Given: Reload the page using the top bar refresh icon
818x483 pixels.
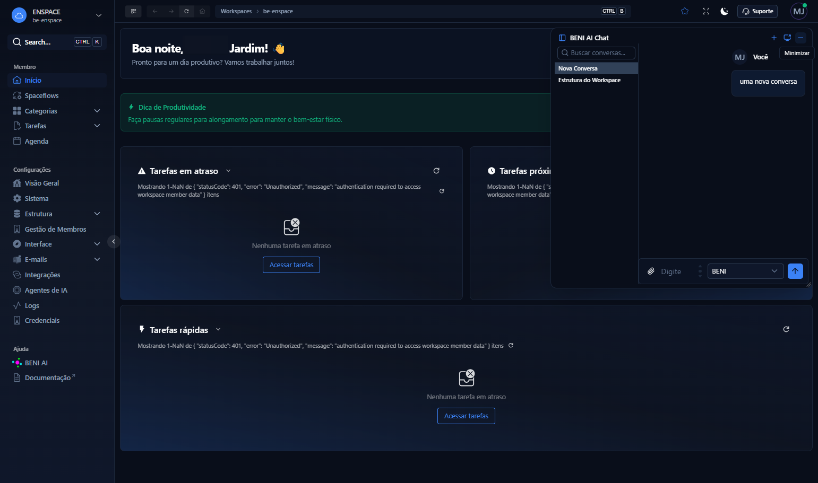Looking at the screenshot, I should [186, 11].
